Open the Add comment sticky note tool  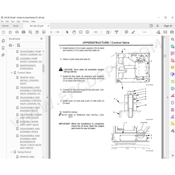tap(126, 32)
